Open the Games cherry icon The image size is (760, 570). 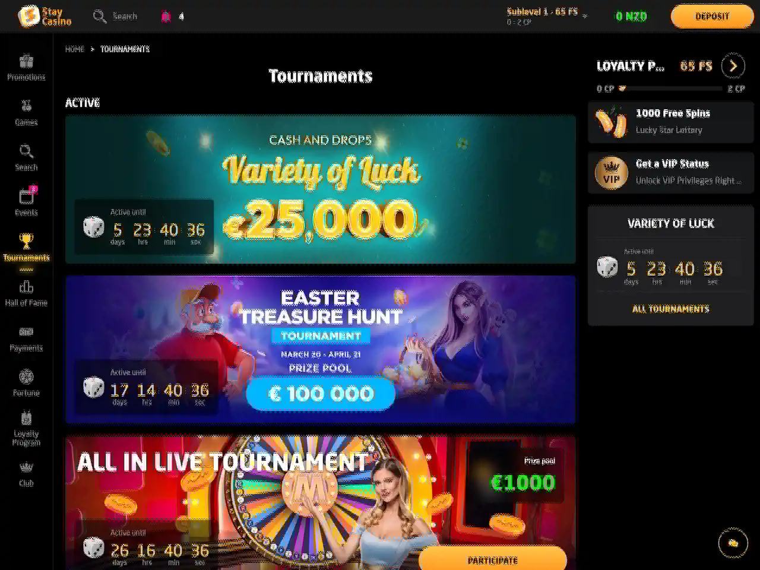[26, 106]
